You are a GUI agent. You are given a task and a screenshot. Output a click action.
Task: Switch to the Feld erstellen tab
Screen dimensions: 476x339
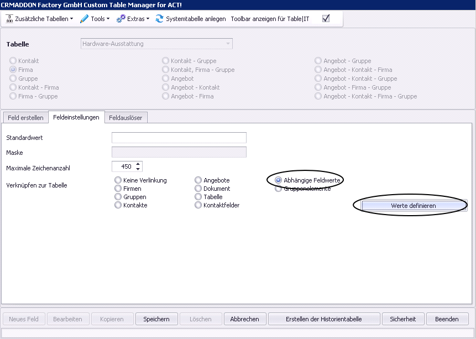(x=25, y=118)
